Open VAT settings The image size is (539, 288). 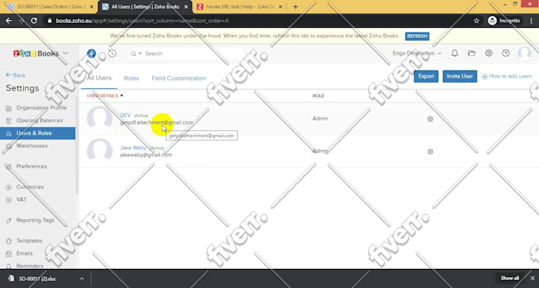21,200
